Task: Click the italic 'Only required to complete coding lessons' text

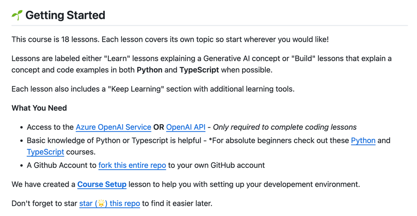Action: (285, 127)
